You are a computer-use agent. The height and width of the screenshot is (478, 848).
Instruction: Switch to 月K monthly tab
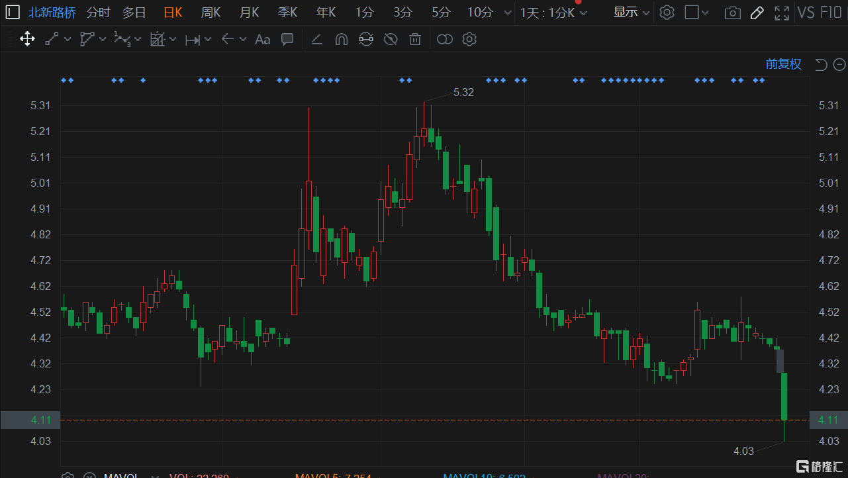point(250,12)
